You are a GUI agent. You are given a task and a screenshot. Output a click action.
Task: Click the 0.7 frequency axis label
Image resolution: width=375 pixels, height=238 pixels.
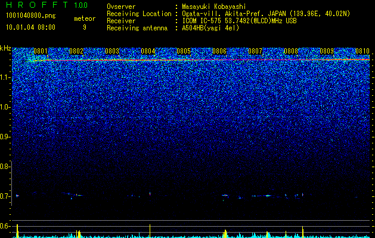tap(5, 196)
